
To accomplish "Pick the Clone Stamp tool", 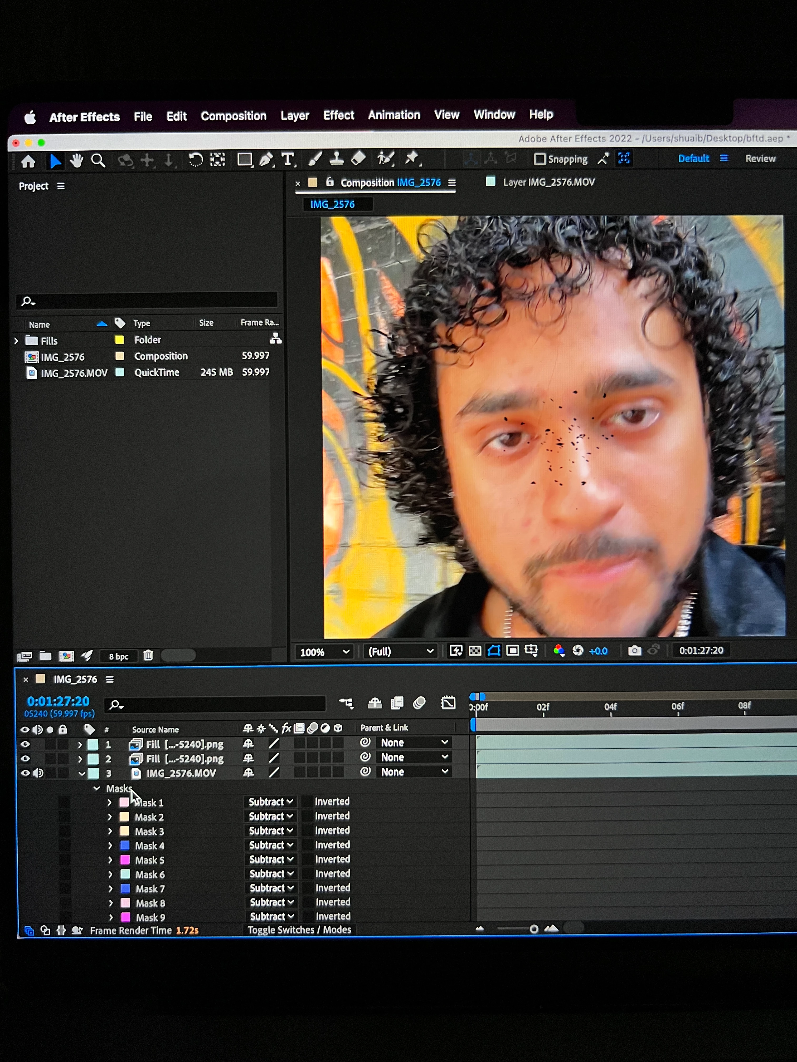I will coord(336,159).
